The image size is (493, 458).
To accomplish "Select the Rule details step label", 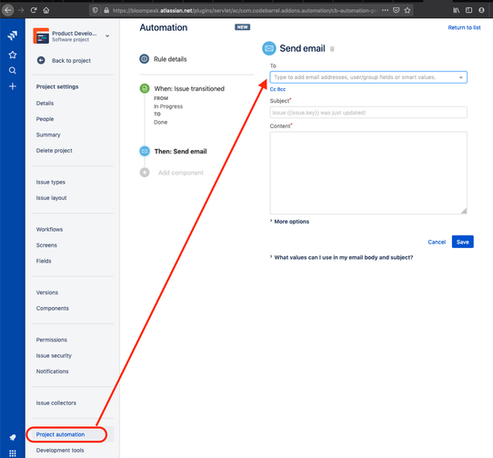I will click(170, 59).
